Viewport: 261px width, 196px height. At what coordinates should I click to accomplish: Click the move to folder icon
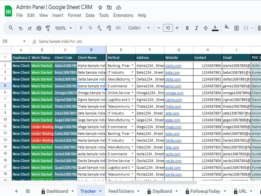coord(109,8)
